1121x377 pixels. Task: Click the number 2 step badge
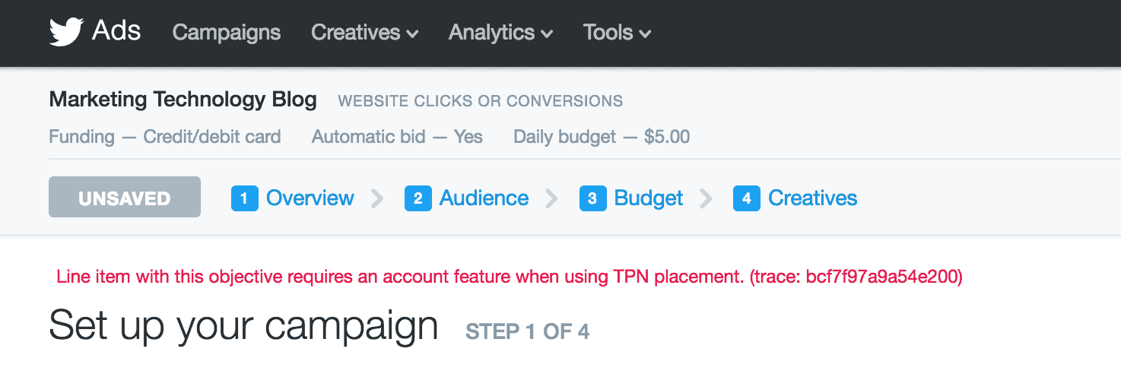click(418, 198)
